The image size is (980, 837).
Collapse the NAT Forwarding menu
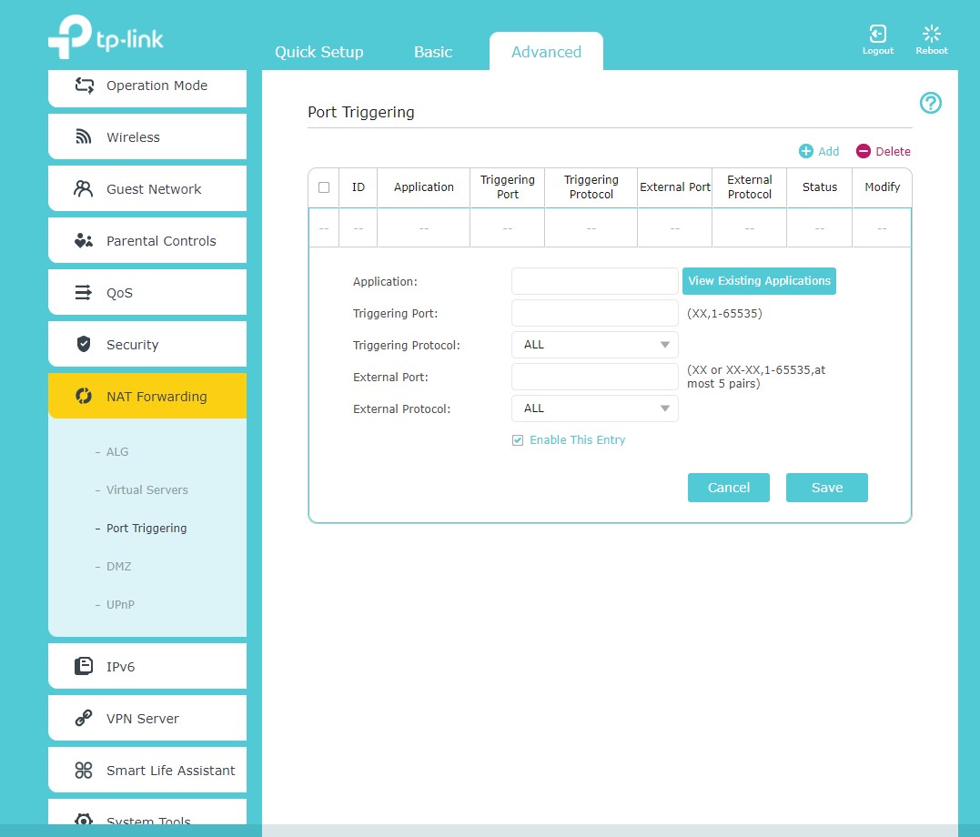pyautogui.click(x=146, y=396)
